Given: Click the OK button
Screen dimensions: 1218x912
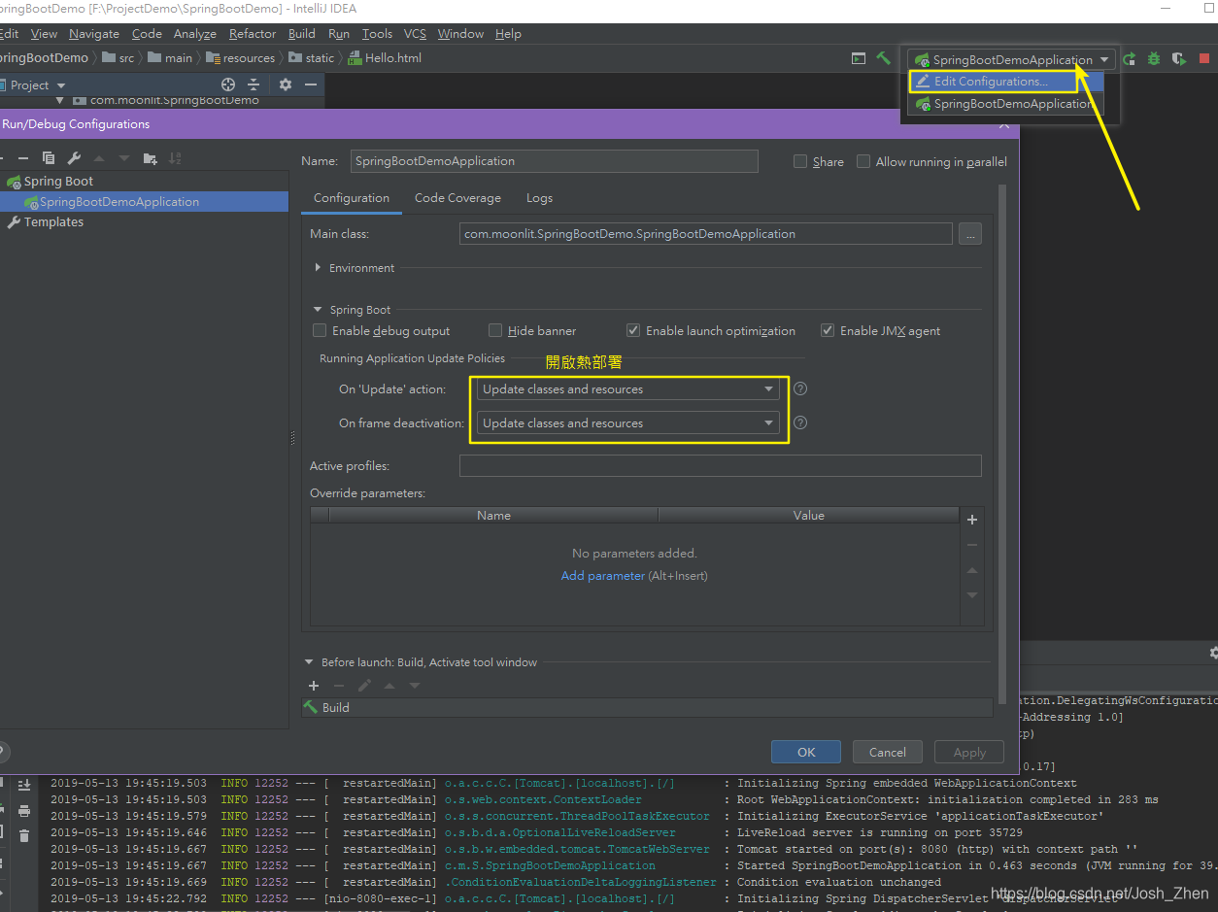Looking at the screenshot, I should pos(806,752).
